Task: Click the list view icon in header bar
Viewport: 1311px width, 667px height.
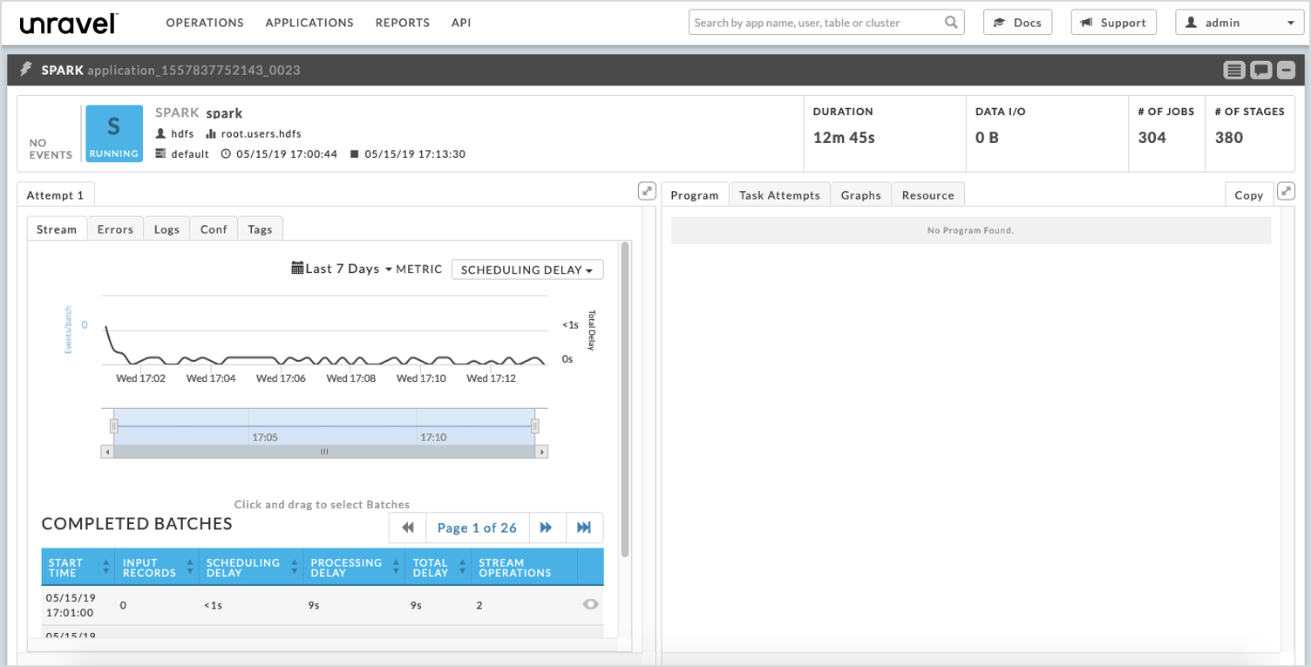Action: tap(1233, 71)
